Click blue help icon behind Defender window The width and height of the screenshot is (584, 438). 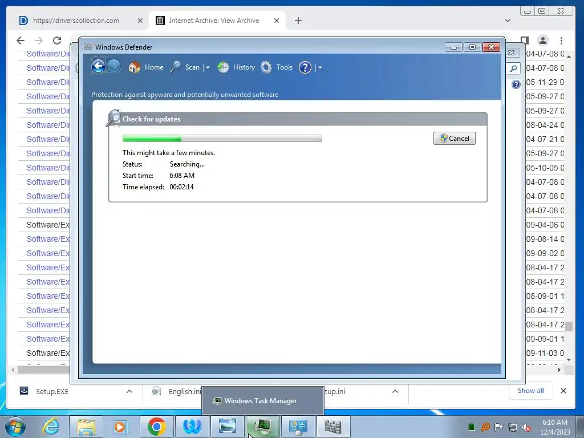point(516,84)
